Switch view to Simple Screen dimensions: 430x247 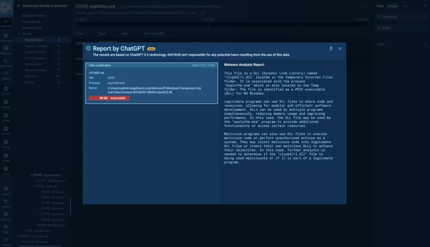pyautogui.click(x=393, y=6)
